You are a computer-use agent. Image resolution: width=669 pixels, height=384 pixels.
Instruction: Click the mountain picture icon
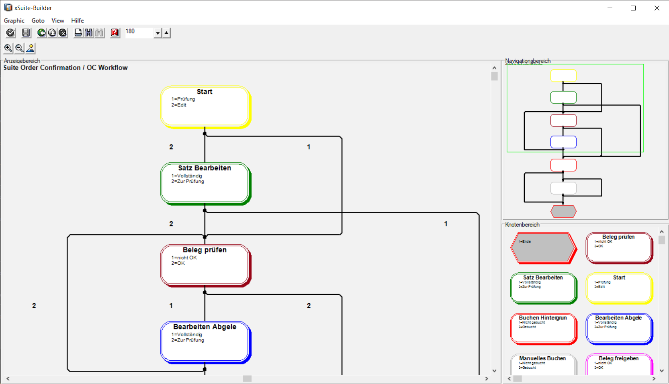(x=30, y=48)
